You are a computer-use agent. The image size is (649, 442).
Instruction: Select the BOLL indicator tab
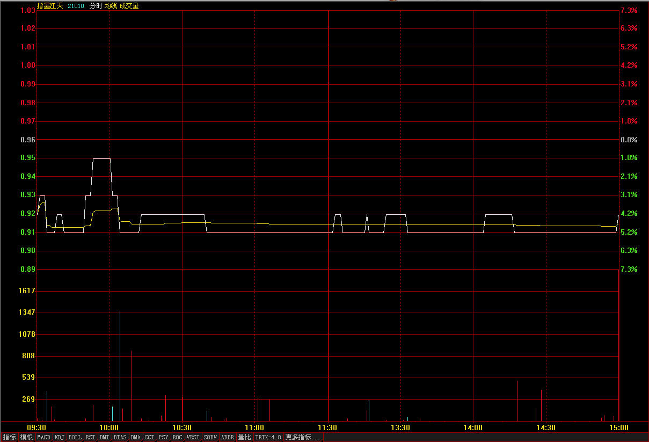pyautogui.click(x=75, y=438)
